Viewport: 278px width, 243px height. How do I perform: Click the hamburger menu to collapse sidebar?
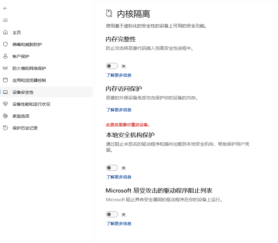click(x=5, y=20)
